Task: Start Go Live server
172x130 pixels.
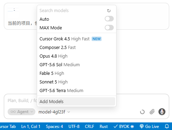Action: (149, 127)
